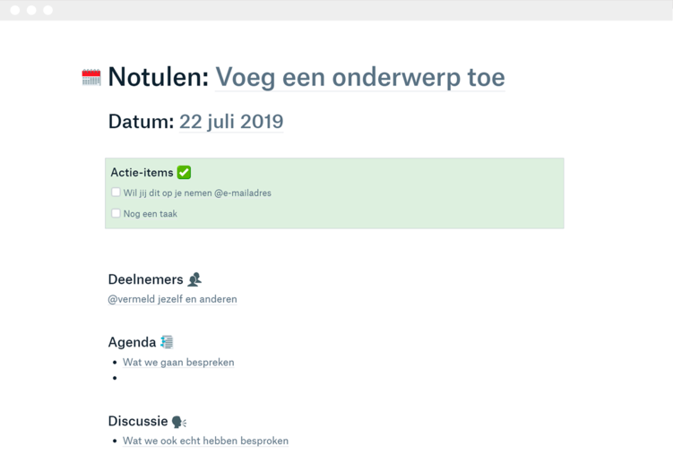Click '@vermeld jezelf en anderen' placeholder
673x471 pixels.
click(172, 299)
